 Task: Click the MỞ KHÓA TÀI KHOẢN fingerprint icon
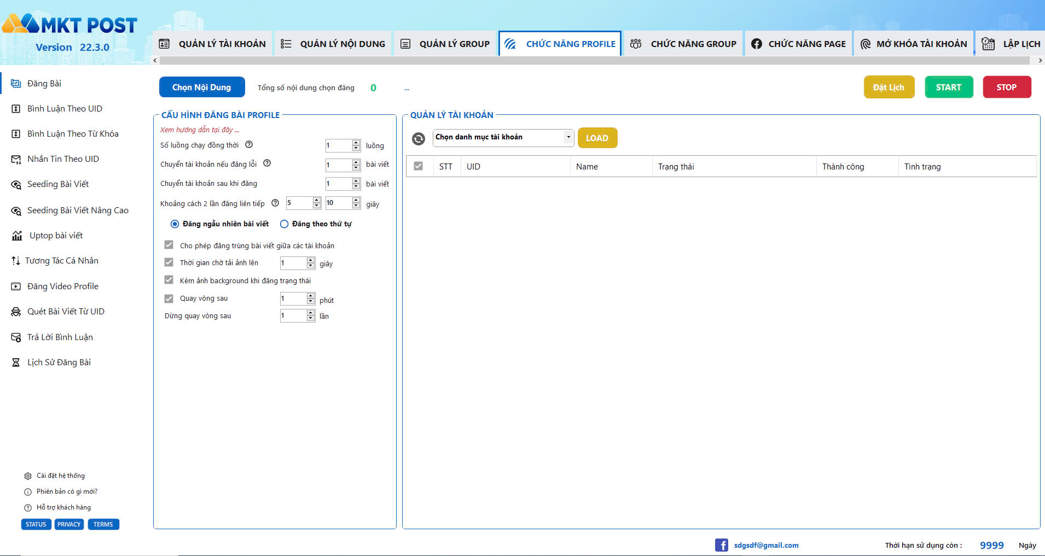click(866, 44)
